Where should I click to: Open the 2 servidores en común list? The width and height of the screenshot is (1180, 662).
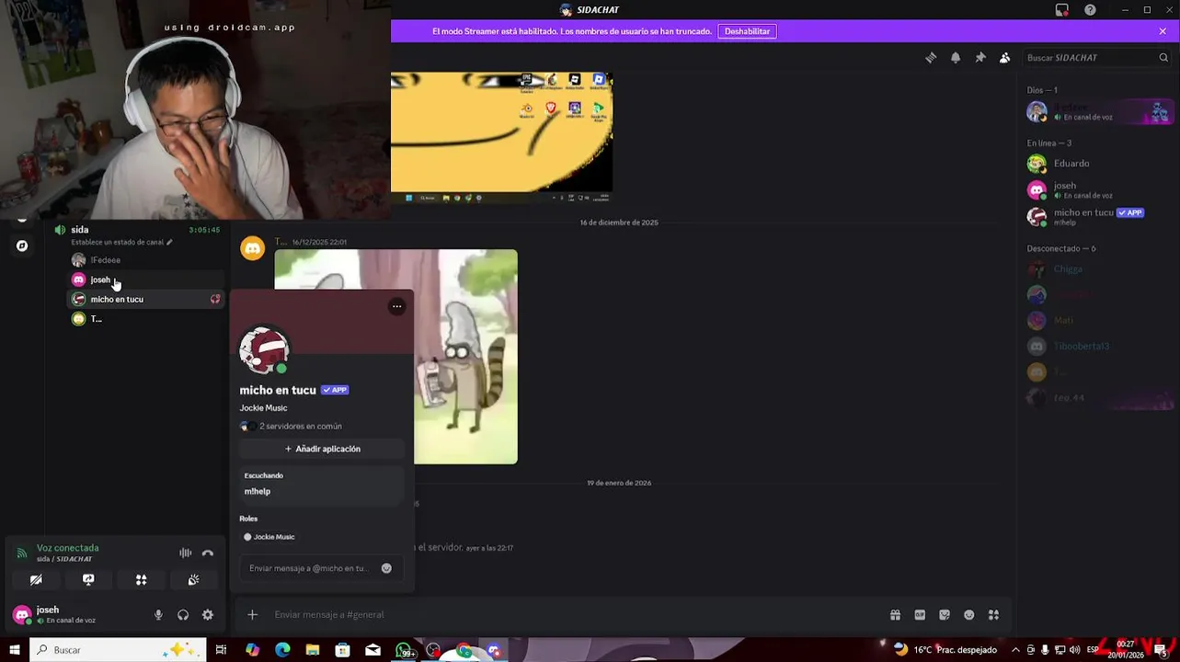[291, 427]
